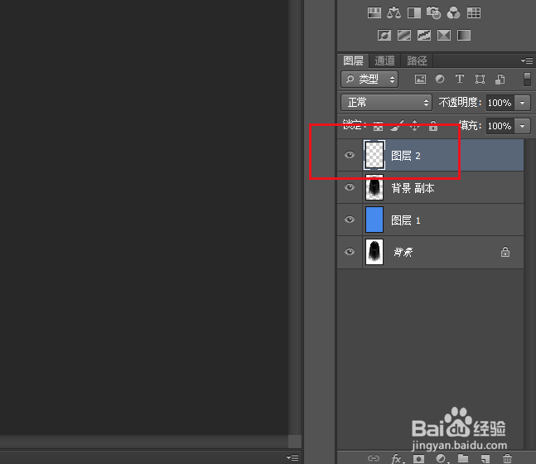Click the link layers chain icon
This screenshot has width=536, height=464.
pyautogui.click(x=374, y=458)
